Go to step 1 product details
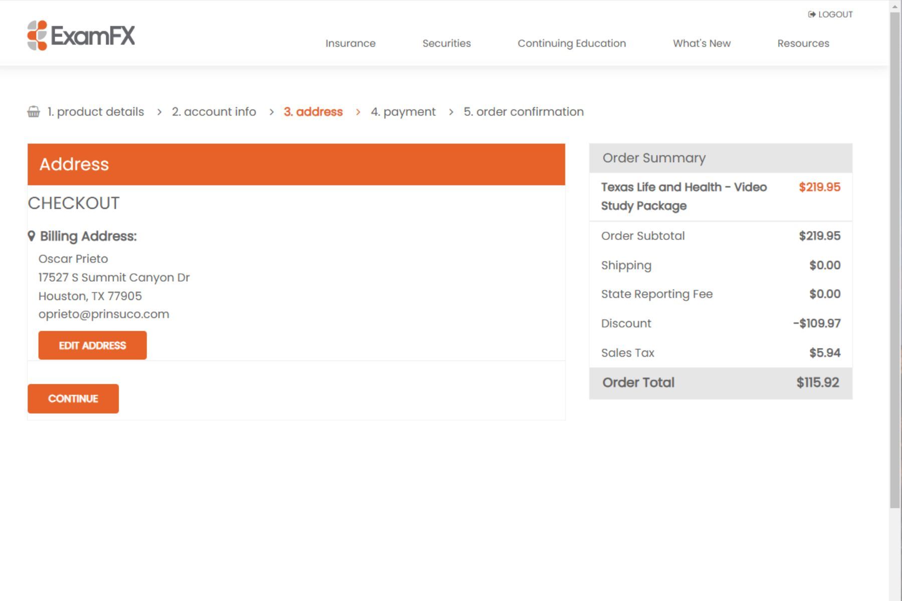 tap(96, 112)
